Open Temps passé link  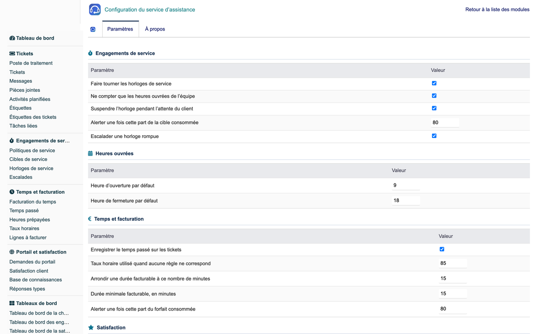pyautogui.click(x=24, y=211)
